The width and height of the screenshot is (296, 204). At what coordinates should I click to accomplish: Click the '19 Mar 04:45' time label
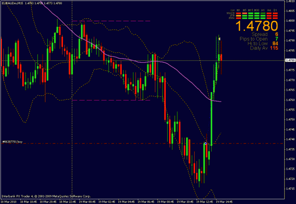click(x=126, y=202)
